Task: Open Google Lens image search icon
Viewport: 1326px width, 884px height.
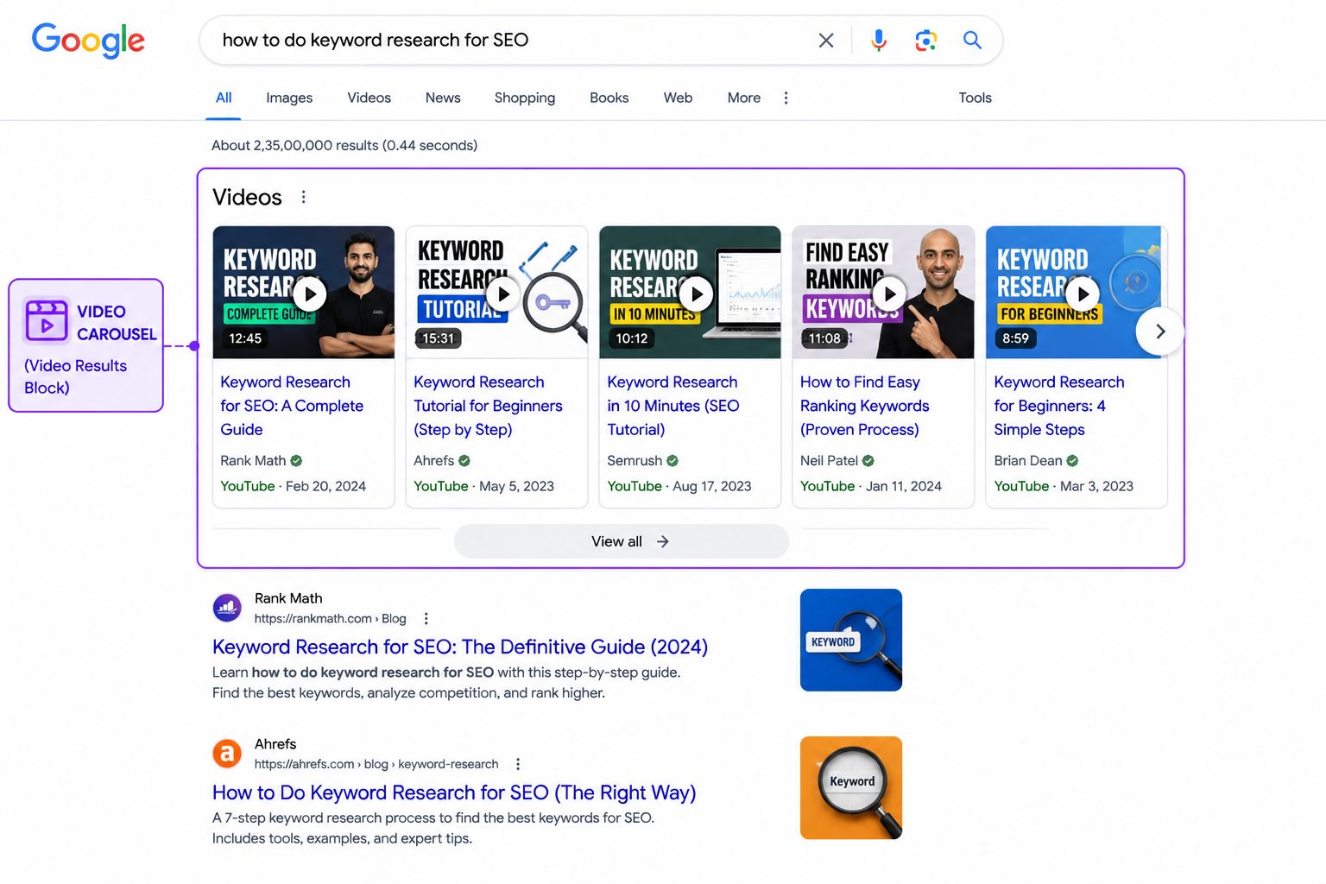Action: coord(925,40)
